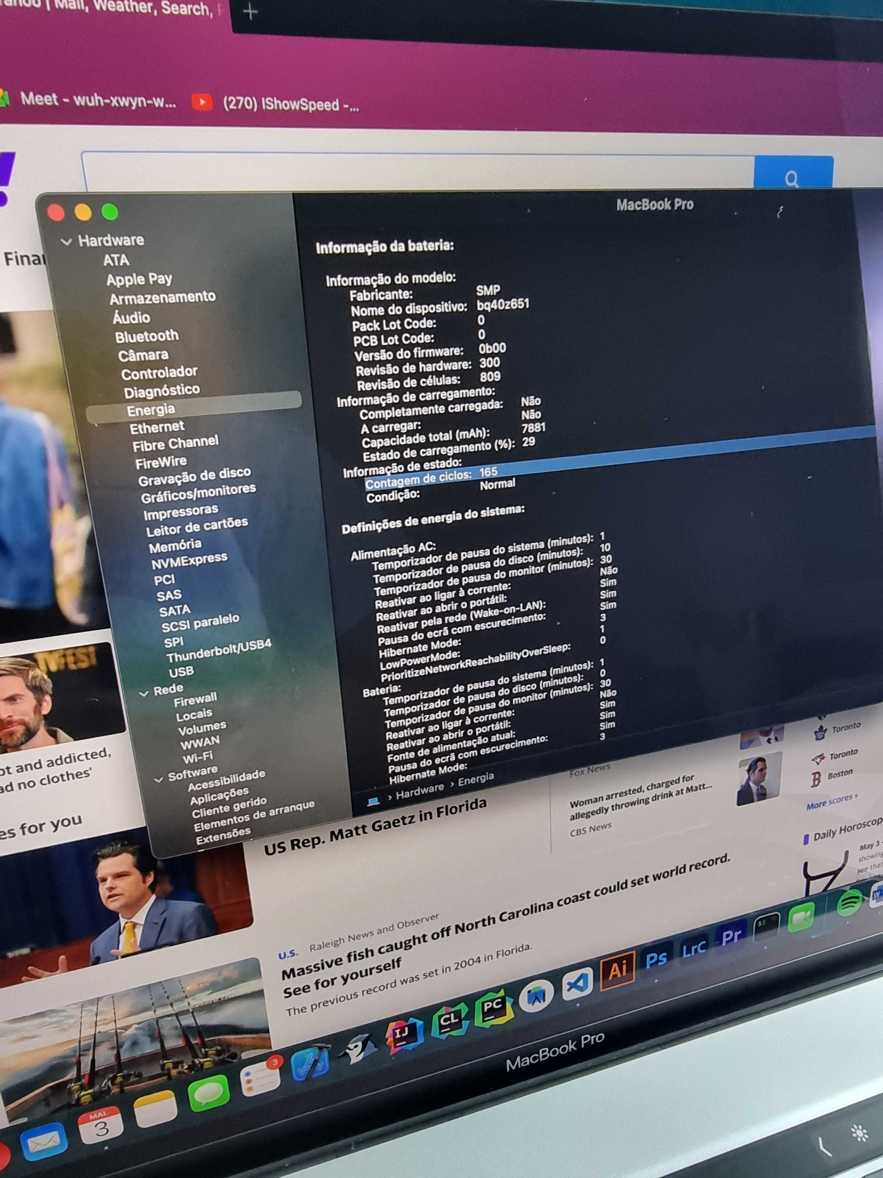Select Wi-Fi under Rede

(x=197, y=757)
